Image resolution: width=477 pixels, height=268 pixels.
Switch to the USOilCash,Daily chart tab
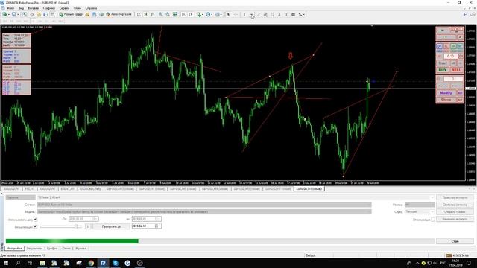click(90, 188)
